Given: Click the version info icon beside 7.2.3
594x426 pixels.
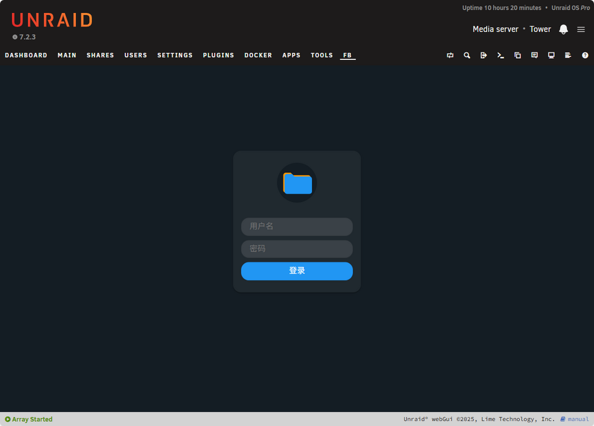Looking at the screenshot, I should 15,37.
